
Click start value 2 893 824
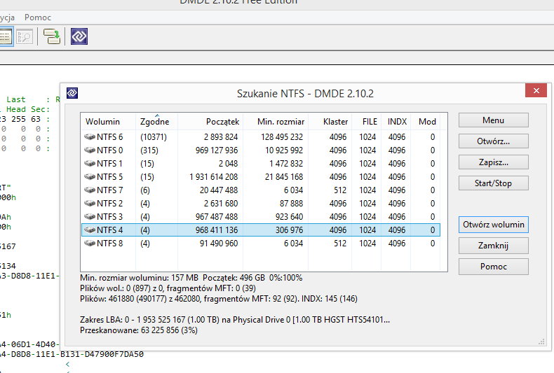[x=221, y=136]
